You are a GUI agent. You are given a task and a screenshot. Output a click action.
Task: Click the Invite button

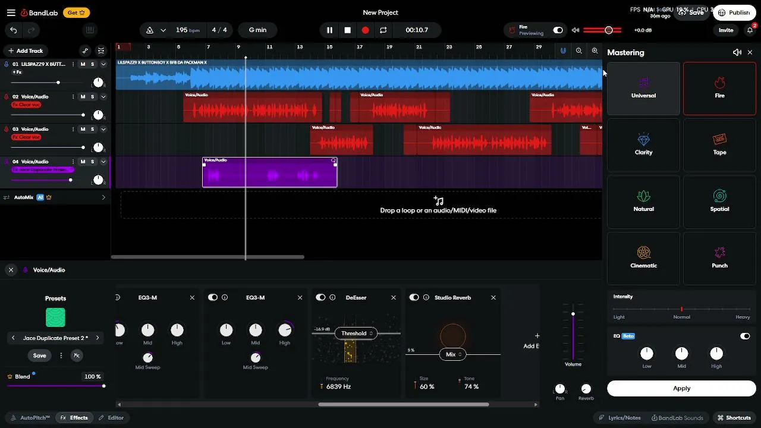click(726, 30)
